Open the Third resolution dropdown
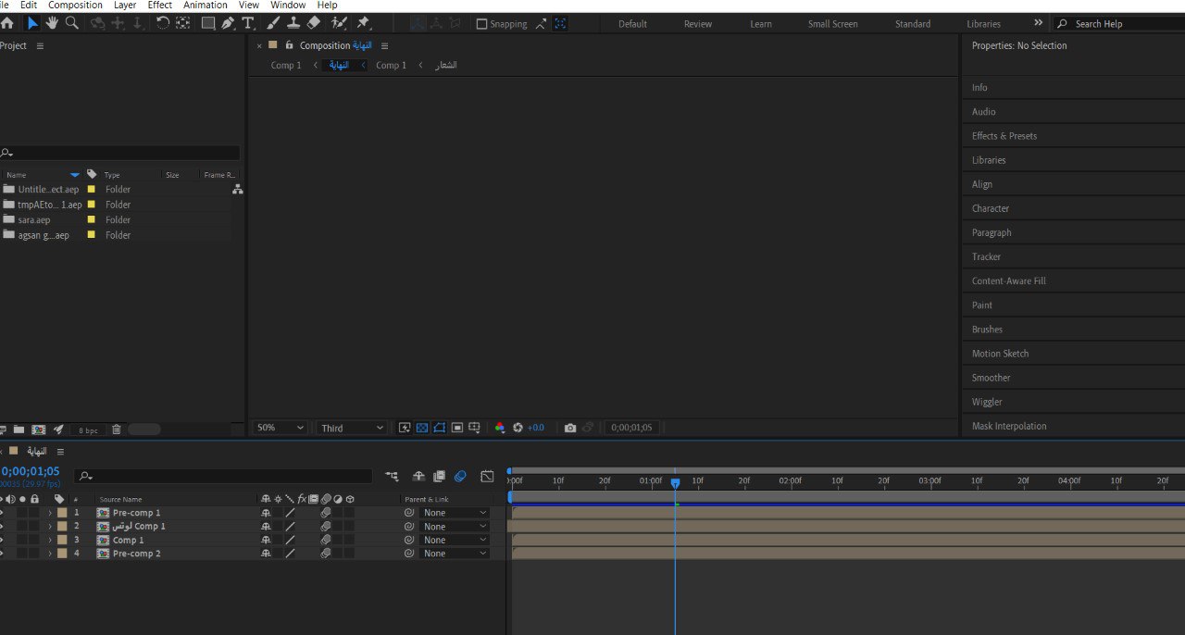 350,427
